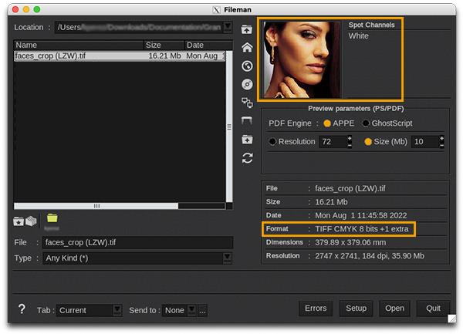Viewport: 463px width, 334px height.
Task: Open the Type filter dropdown
Action: (227, 258)
